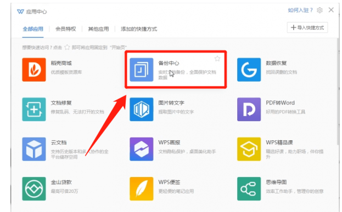Open the 文档修复 document repair icon
The image size is (342, 212).
34,109
